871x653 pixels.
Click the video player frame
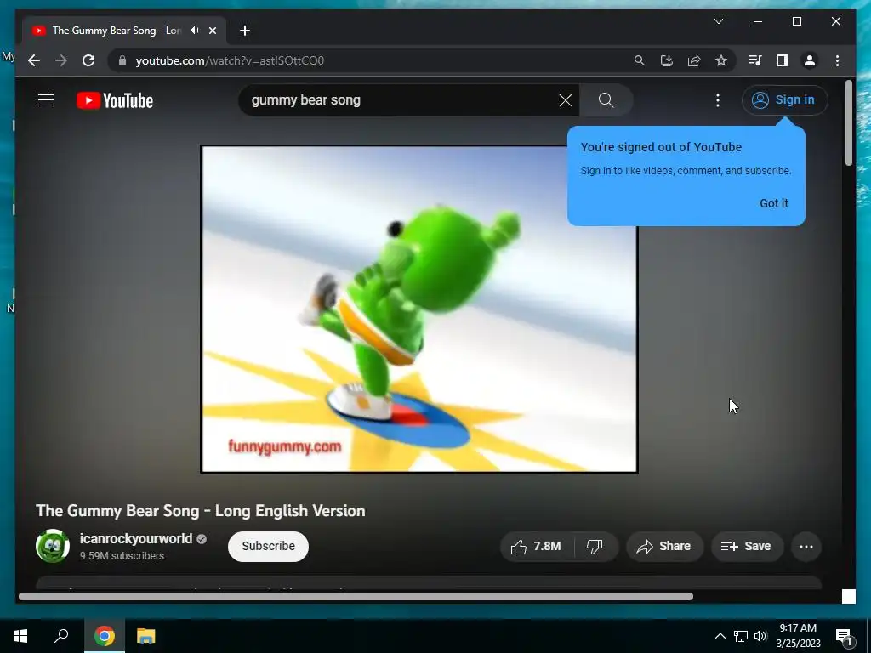coord(418,309)
